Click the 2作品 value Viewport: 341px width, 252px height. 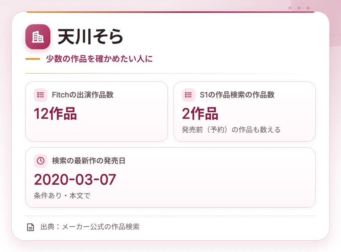200,114
